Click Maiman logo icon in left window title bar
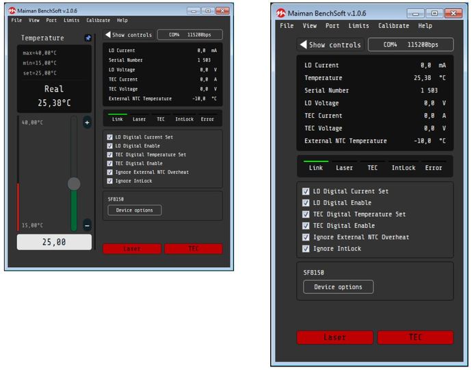The image size is (472, 370). [12, 11]
